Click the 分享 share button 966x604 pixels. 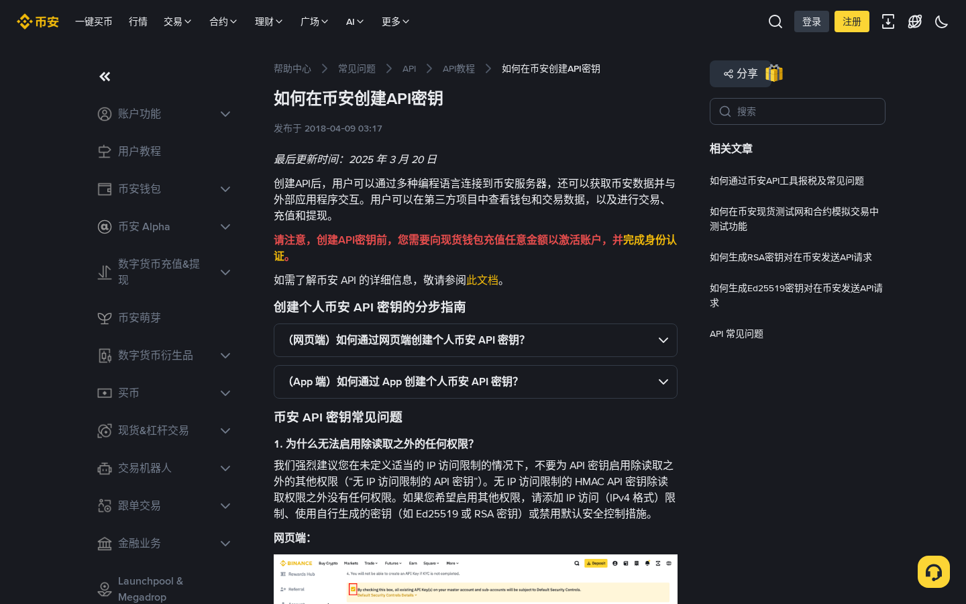[x=740, y=74]
